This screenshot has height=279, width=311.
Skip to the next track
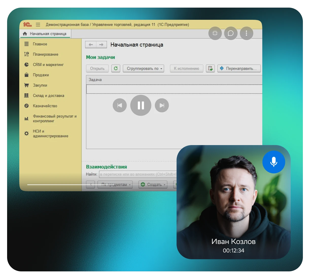click(x=162, y=105)
